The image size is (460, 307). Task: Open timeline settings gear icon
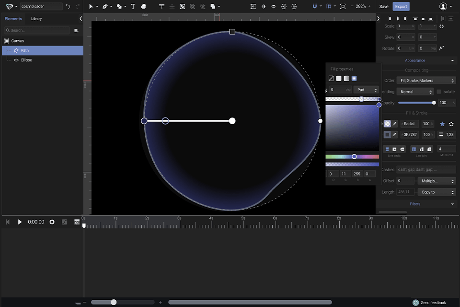[x=52, y=222]
